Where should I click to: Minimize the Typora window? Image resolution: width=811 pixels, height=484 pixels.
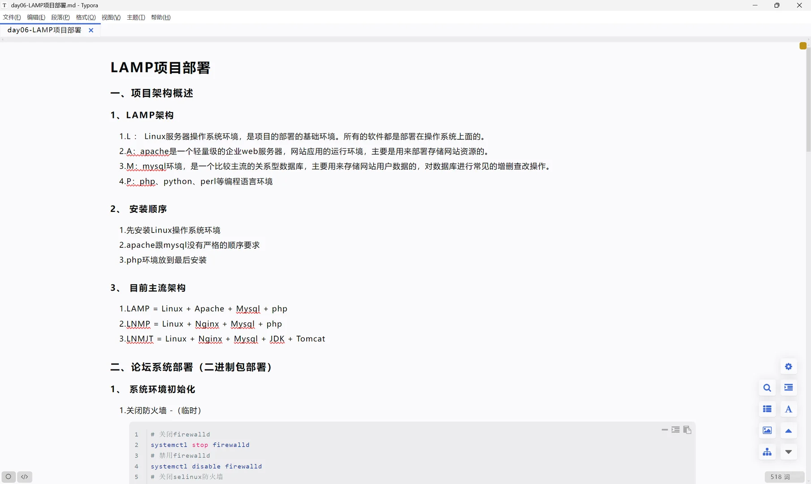coord(755,5)
